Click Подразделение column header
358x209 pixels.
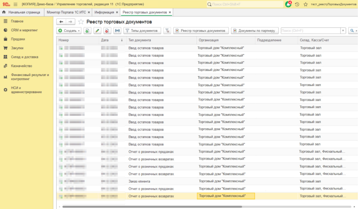pos(276,40)
